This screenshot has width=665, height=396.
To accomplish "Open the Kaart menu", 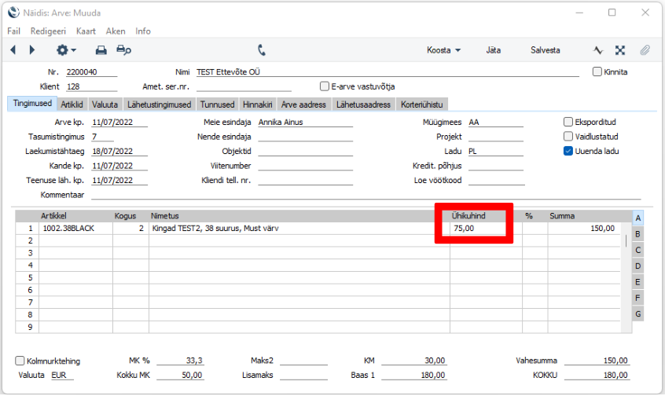I will click(86, 31).
